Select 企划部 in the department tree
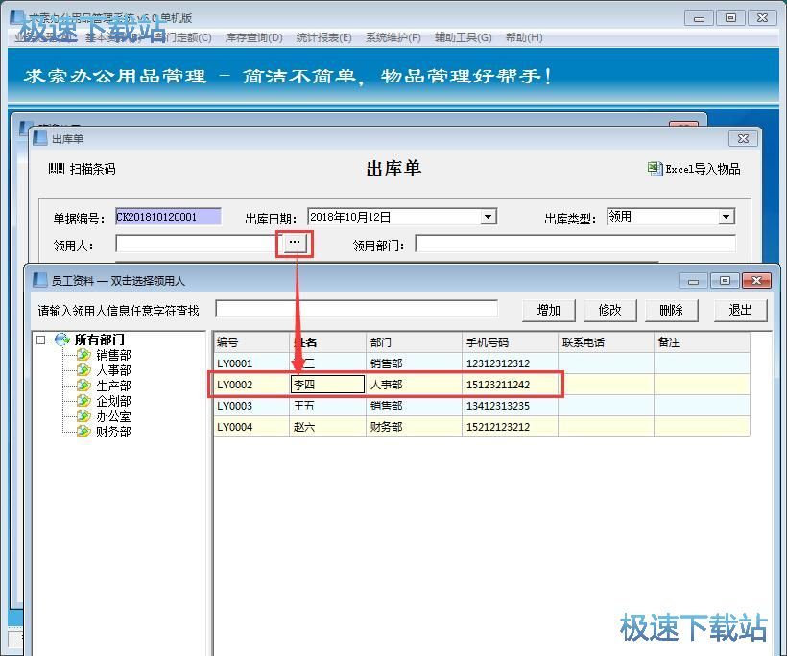The height and width of the screenshot is (656, 787). tap(113, 401)
